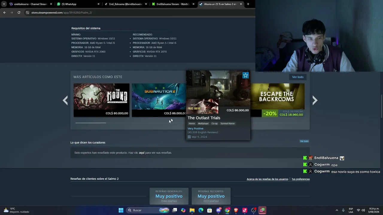Click the COL$ 80.000,00 price of The Mound
This screenshot has height=215, width=383.
pos(117,113)
